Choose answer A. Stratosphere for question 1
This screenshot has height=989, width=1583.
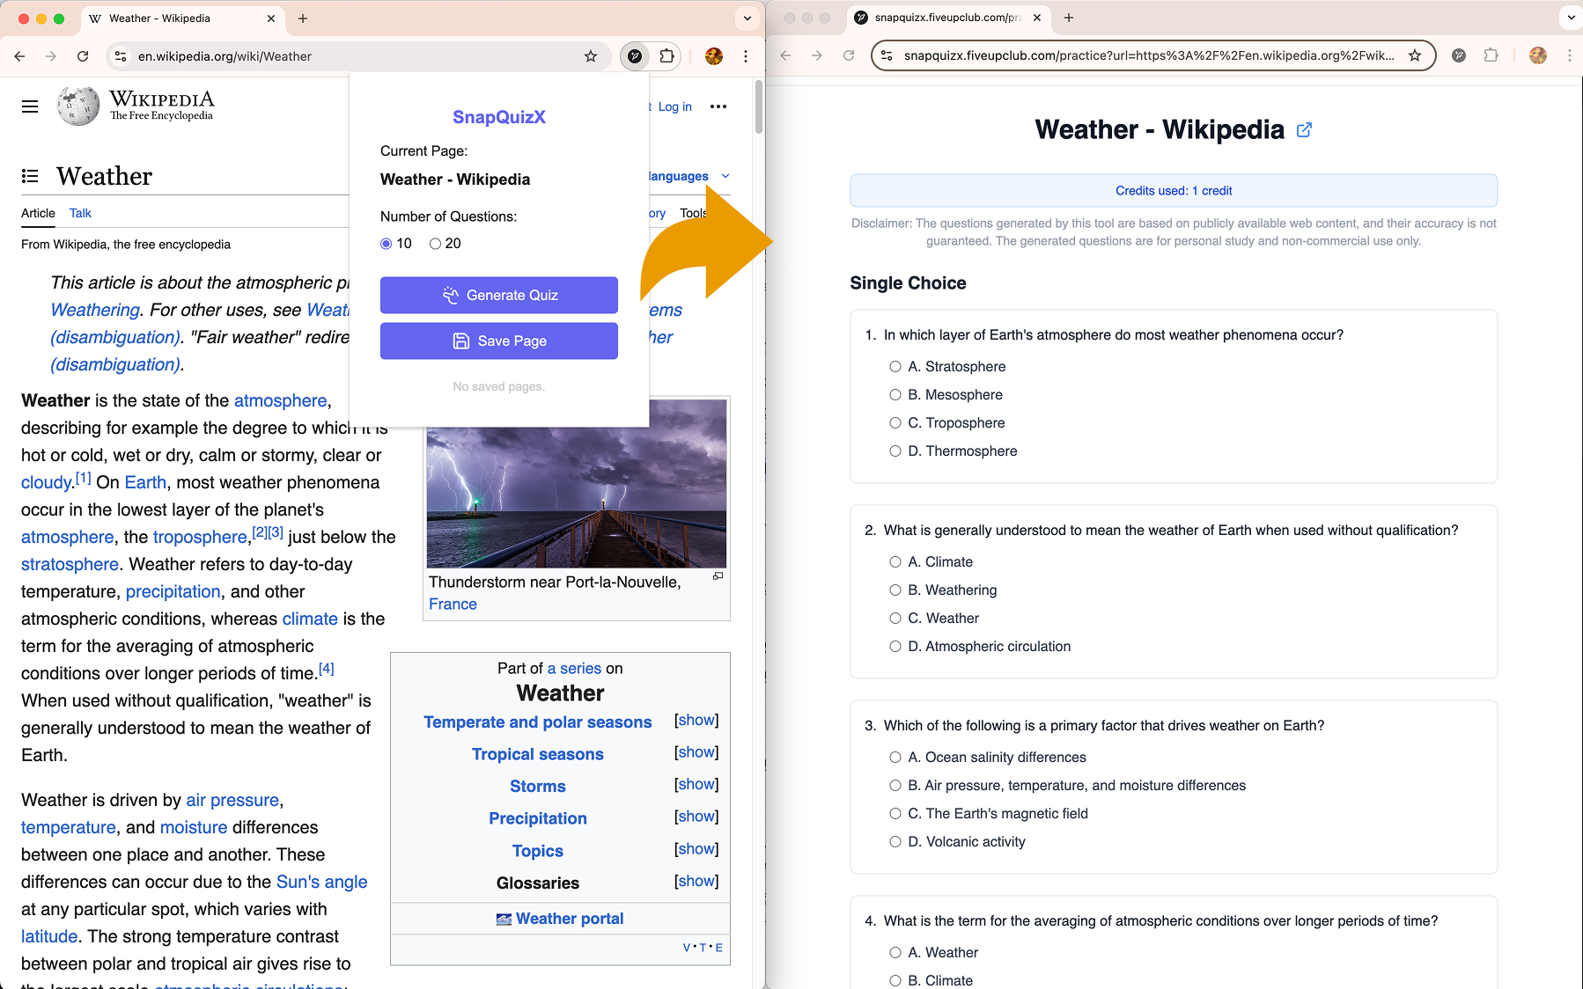(895, 367)
